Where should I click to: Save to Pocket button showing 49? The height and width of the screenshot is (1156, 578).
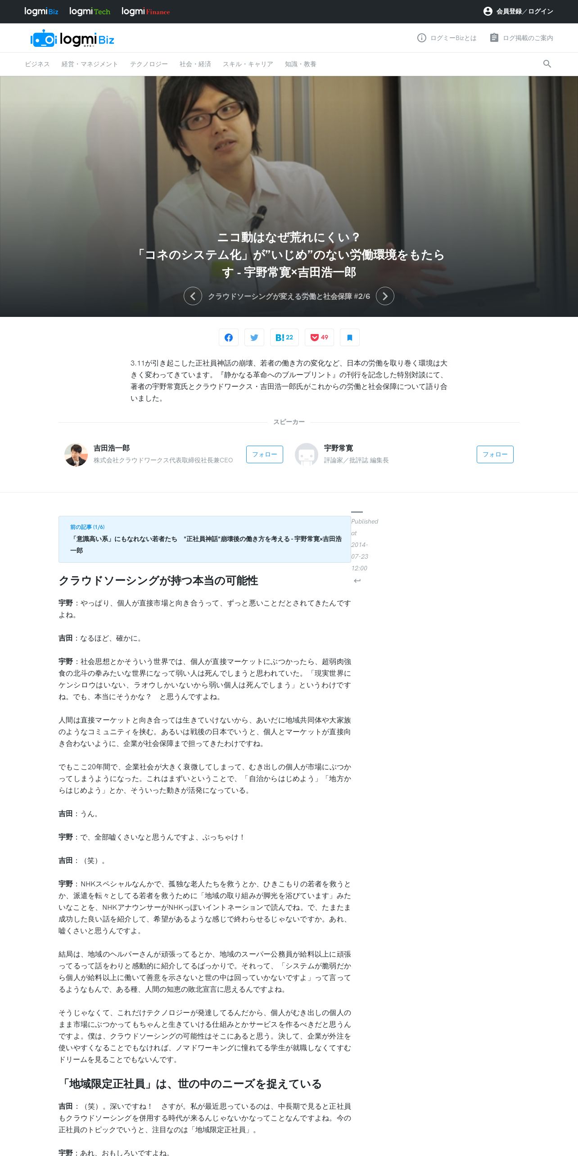pyautogui.click(x=319, y=337)
